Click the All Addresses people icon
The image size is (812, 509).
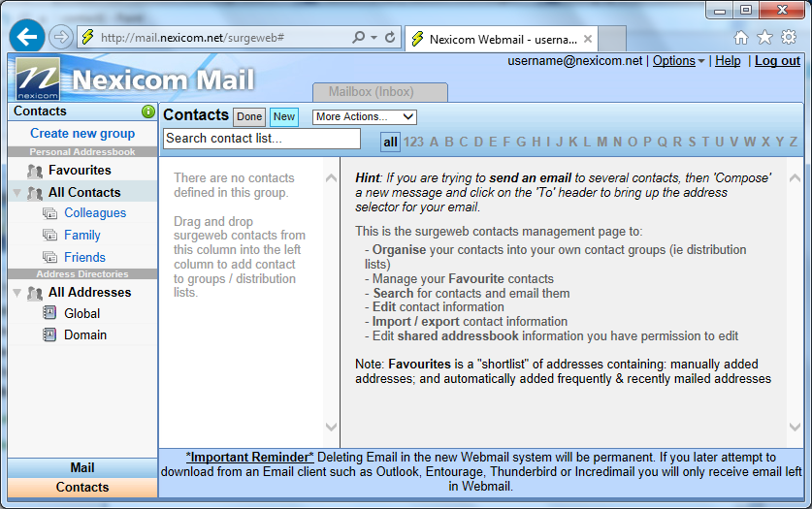35,293
